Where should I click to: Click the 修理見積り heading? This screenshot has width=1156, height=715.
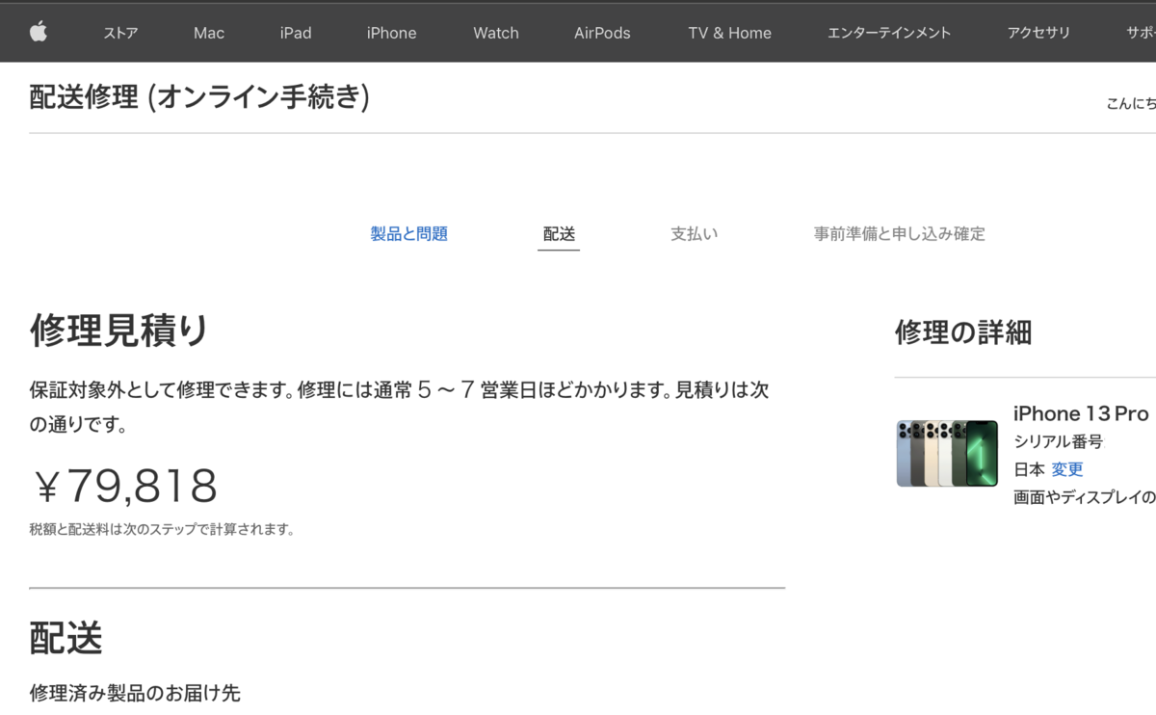(119, 331)
